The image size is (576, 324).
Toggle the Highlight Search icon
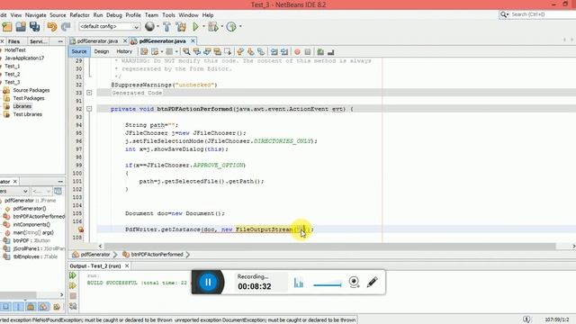(x=218, y=52)
